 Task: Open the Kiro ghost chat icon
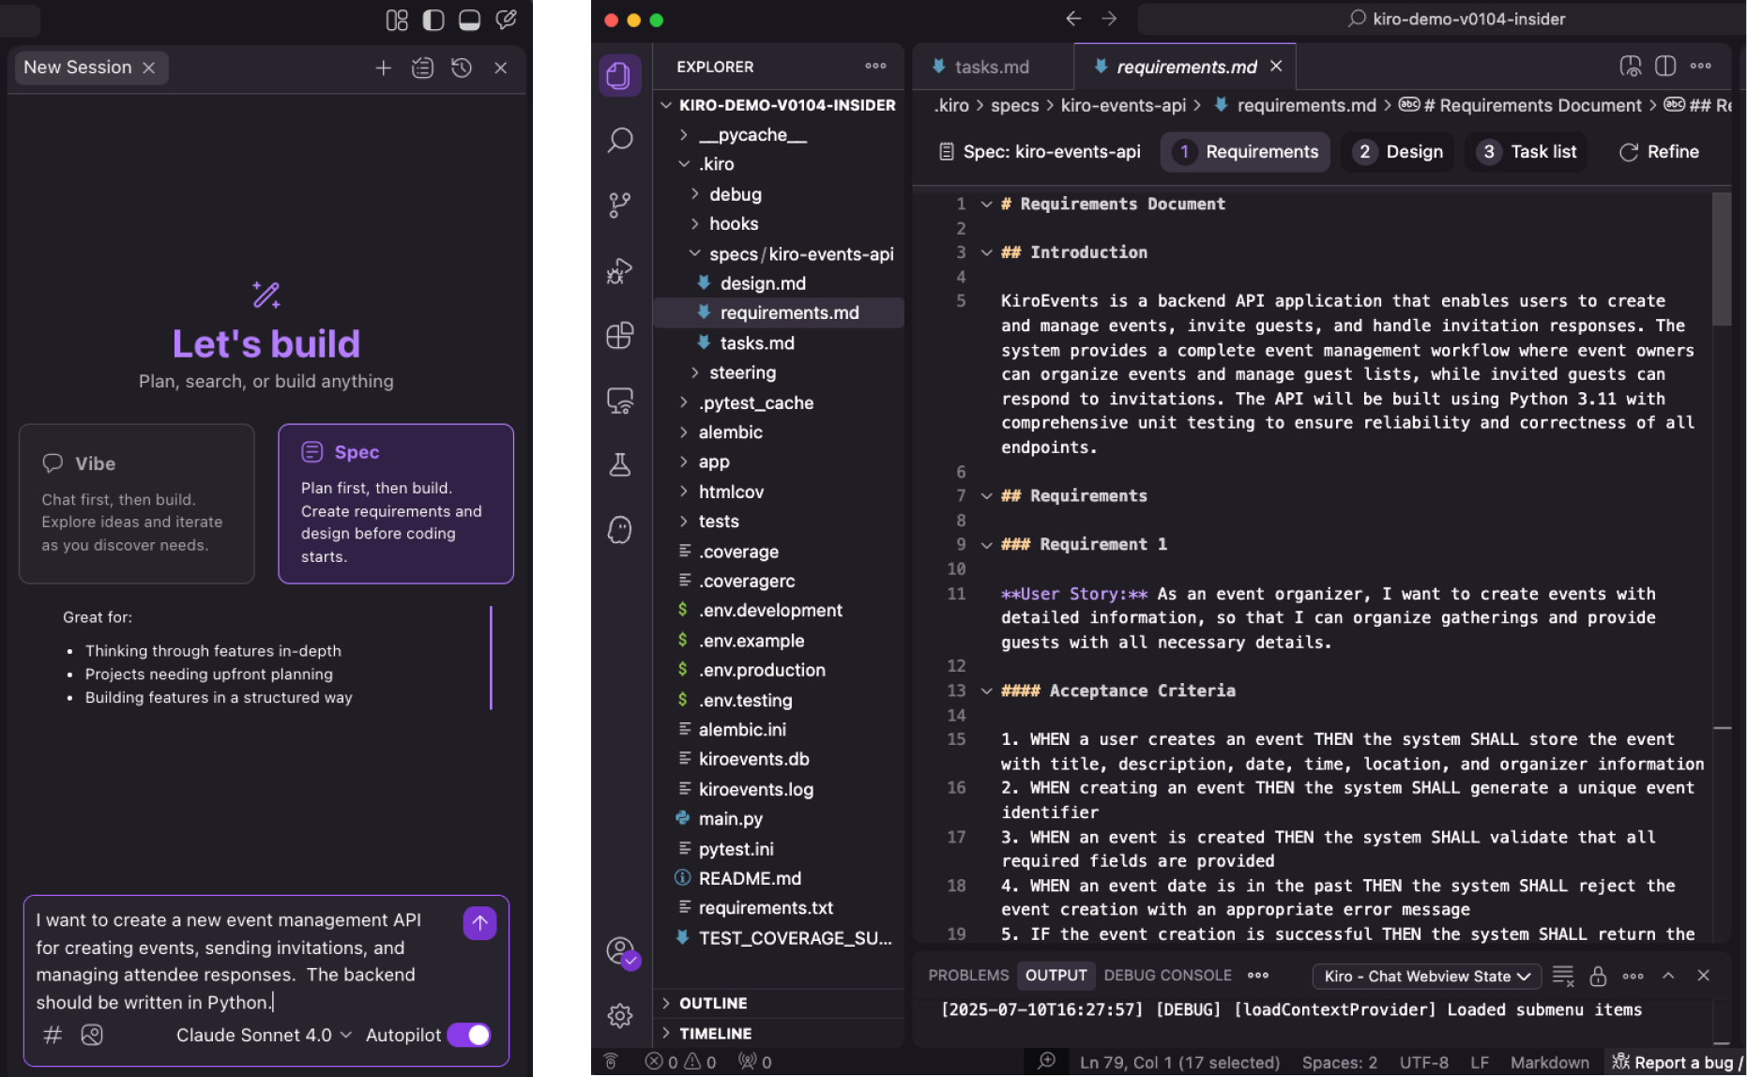pos(619,530)
